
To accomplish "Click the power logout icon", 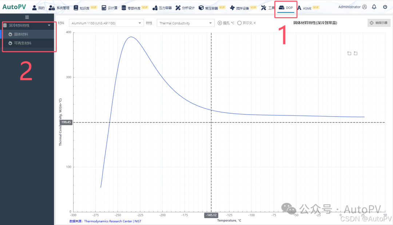I will pos(385,7).
